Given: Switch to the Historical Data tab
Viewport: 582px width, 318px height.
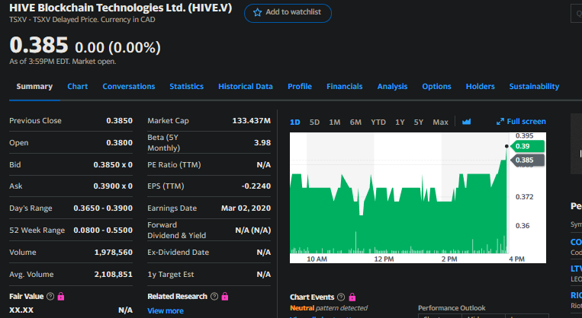Looking at the screenshot, I should 245,87.
